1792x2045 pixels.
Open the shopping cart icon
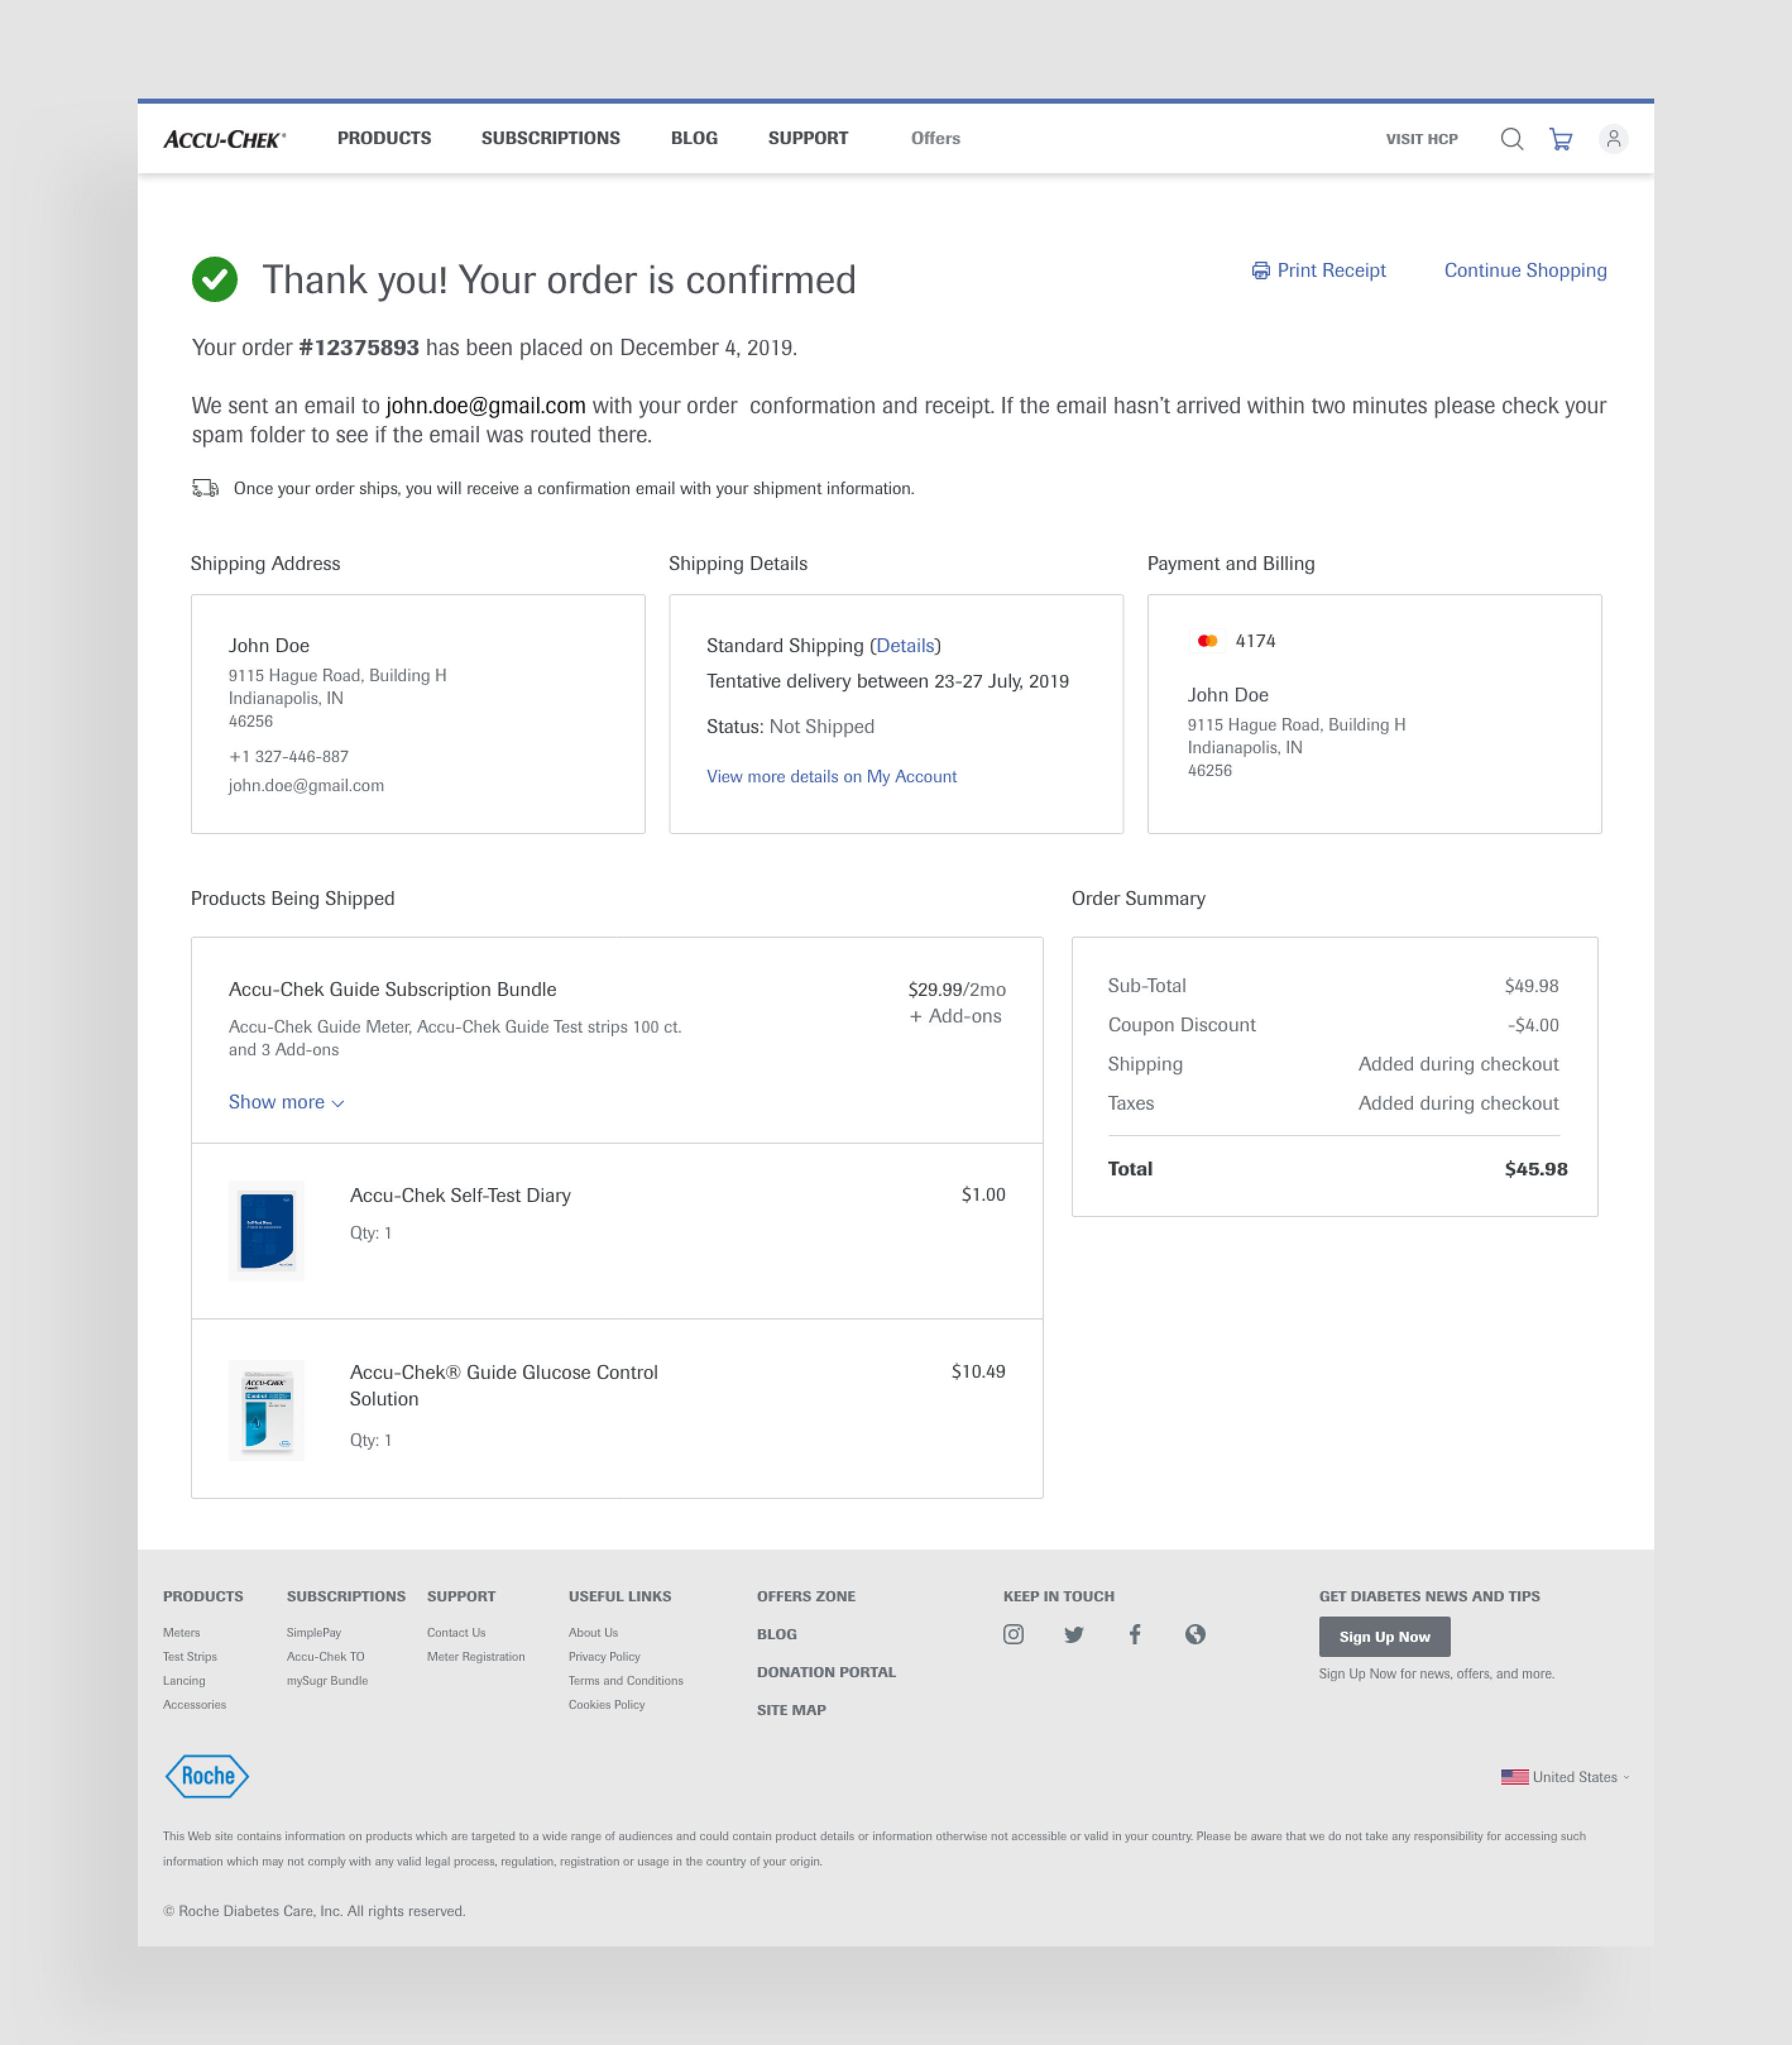point(1560,139)
